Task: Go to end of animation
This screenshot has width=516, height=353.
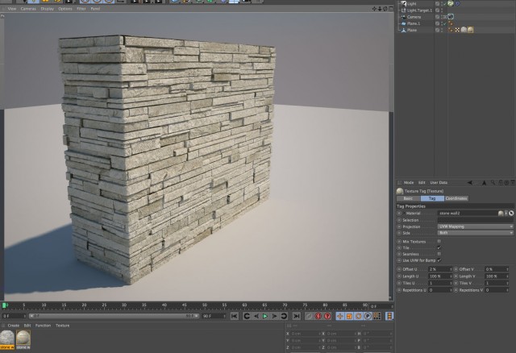Action: tap(296, 316)
